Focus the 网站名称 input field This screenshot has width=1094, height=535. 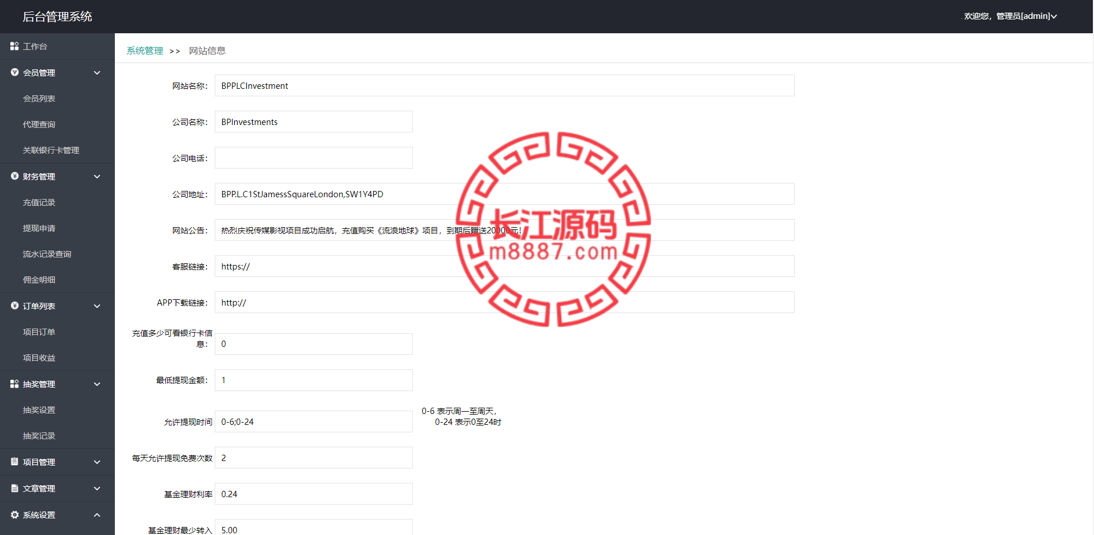point(505,85)
